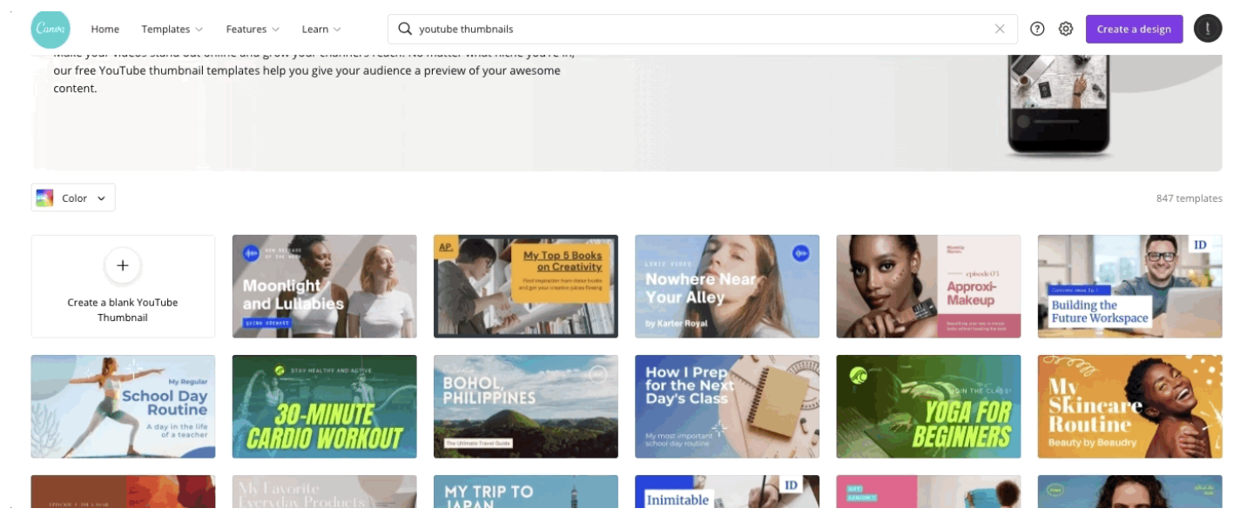Select the Yoga for Beginners template
Screen dimensions: 1234x515
click(x=928, y=406)
